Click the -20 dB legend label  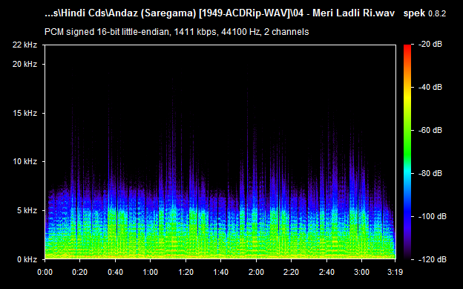430,45
